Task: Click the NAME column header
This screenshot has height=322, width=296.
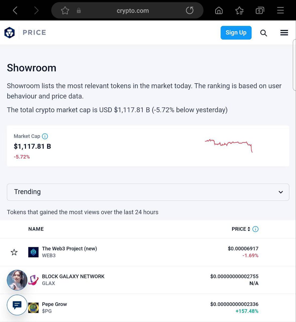Action: pyautogui.click(x=36, y=229)
